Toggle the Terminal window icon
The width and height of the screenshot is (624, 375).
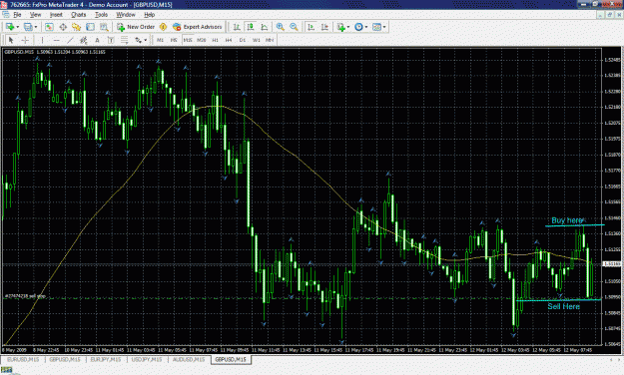pyautogui.click(x=90, y=27)
